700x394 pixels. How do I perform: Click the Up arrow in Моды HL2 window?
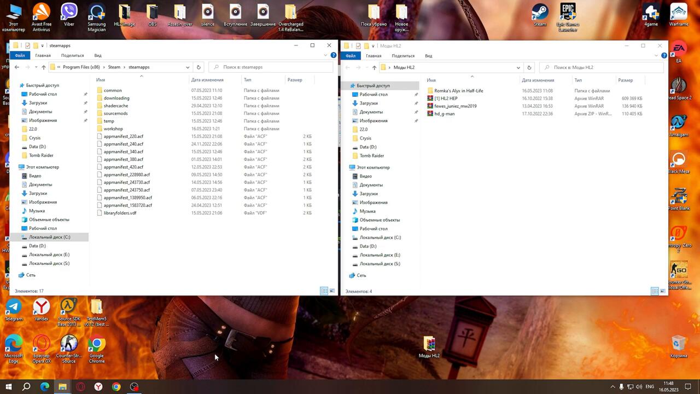[374, 68]
